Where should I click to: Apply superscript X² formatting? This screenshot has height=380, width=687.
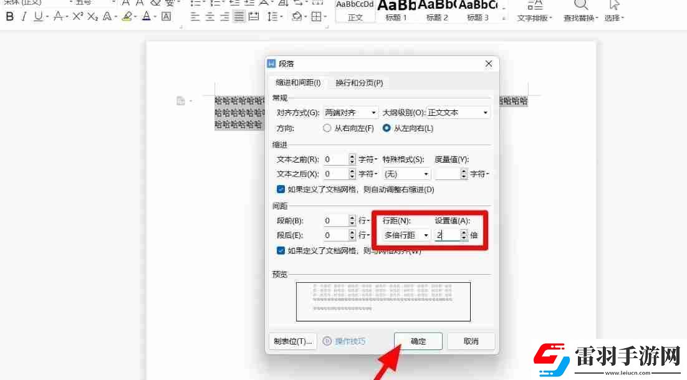point(77,17)
